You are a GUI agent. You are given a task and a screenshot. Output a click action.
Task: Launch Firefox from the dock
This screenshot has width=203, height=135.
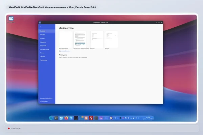pos(66,118)
